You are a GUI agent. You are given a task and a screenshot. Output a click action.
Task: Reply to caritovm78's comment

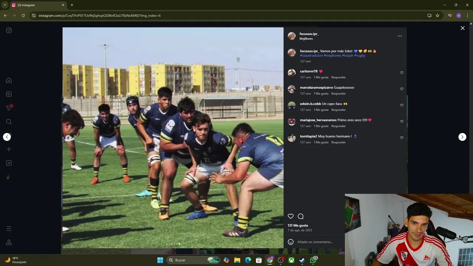pos(338,78)
